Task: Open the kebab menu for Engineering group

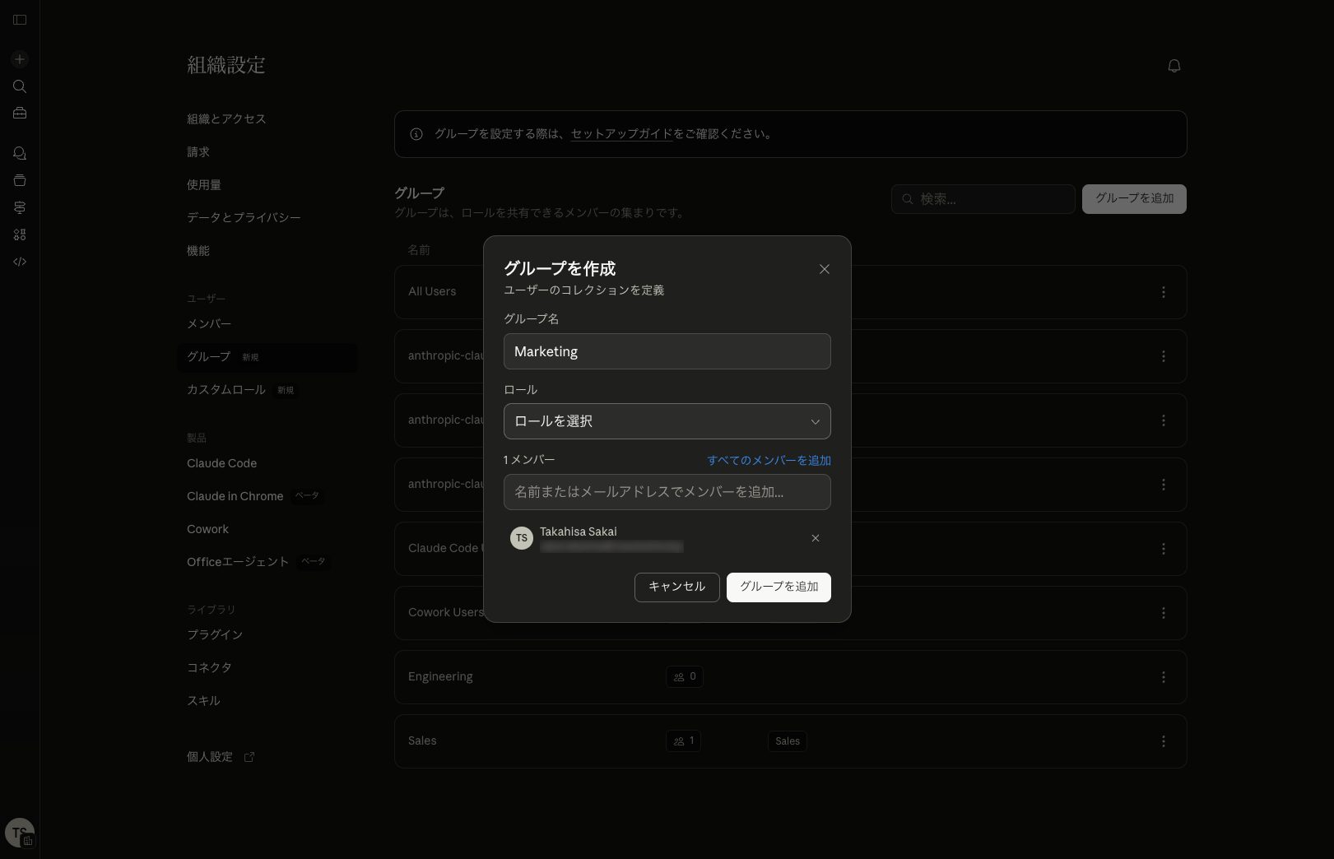Action: [1164, 677]
